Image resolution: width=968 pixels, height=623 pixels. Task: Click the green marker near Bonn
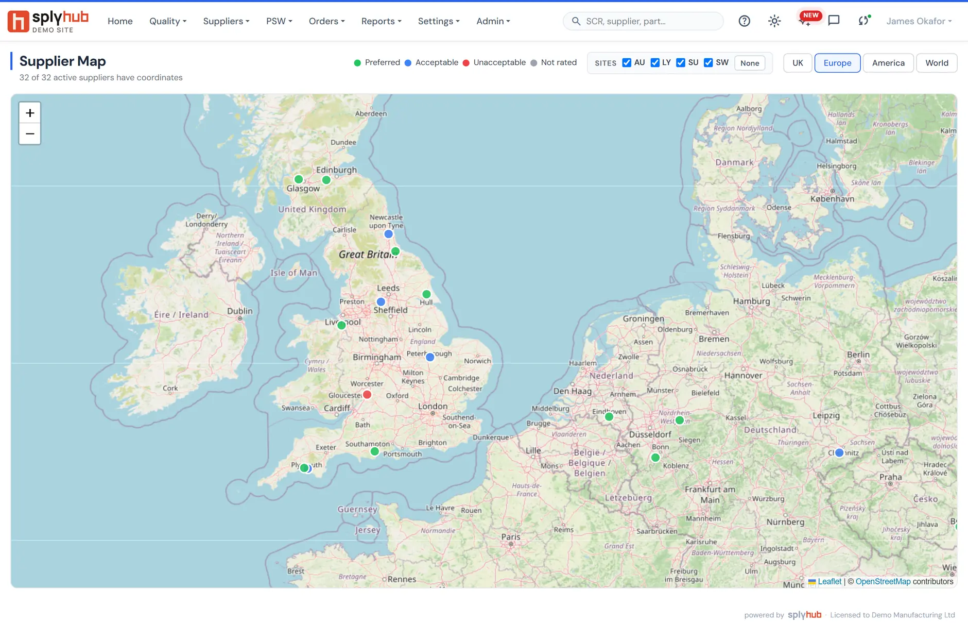click(x=655, y=458)
